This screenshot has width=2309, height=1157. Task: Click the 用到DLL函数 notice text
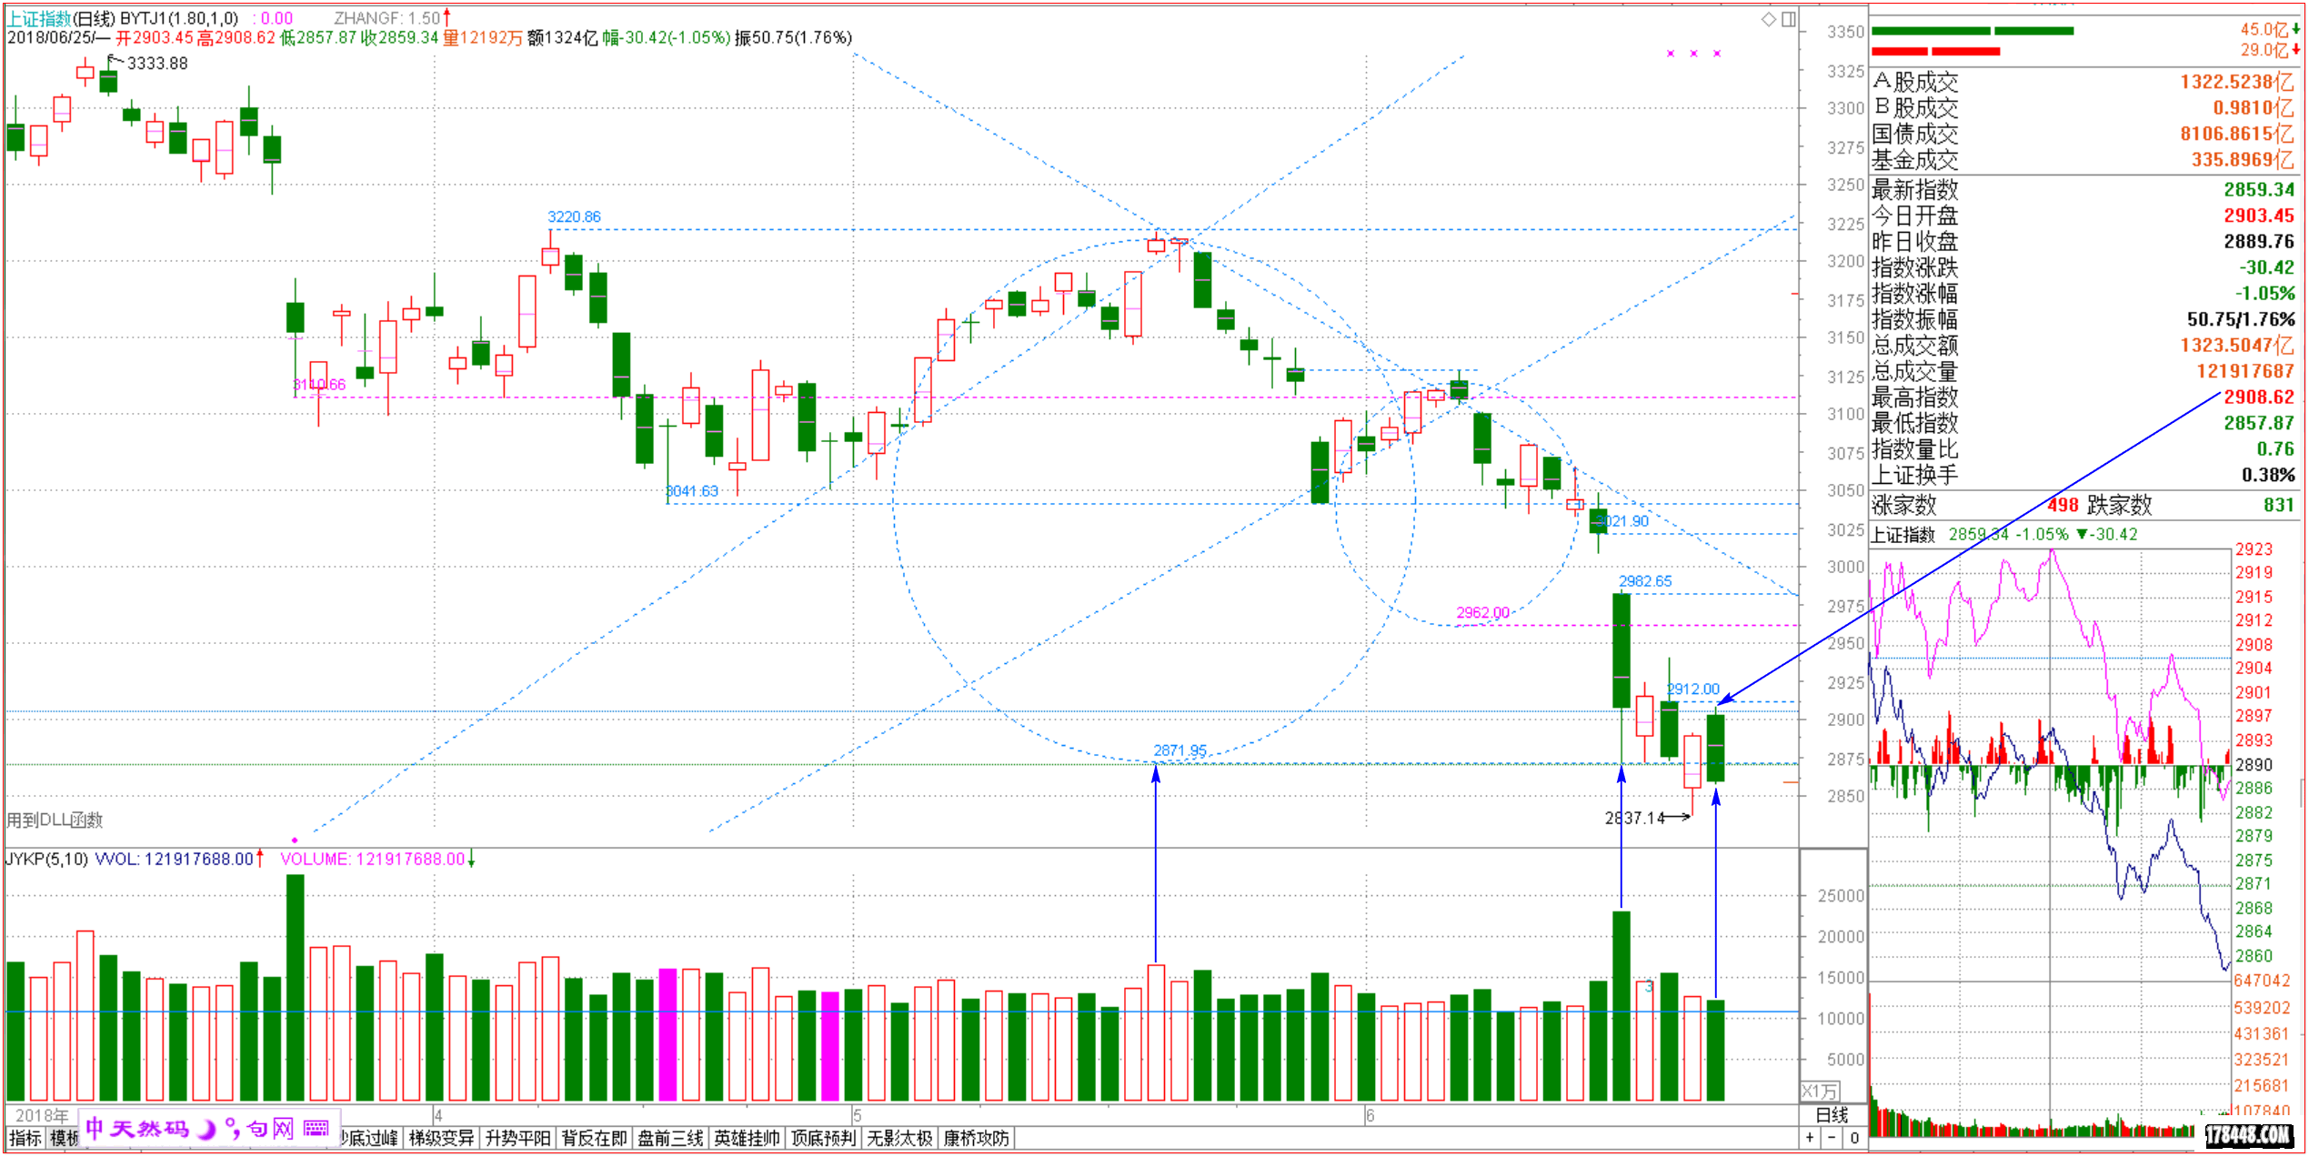click(55, 820)
